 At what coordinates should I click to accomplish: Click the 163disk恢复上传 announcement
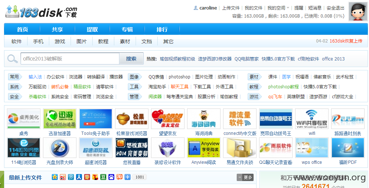(346, 41)
